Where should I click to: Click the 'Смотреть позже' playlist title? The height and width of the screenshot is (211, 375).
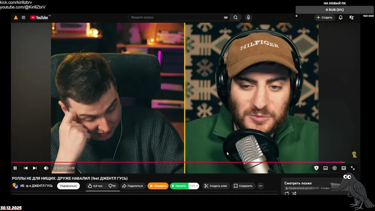tap(298, 183)
